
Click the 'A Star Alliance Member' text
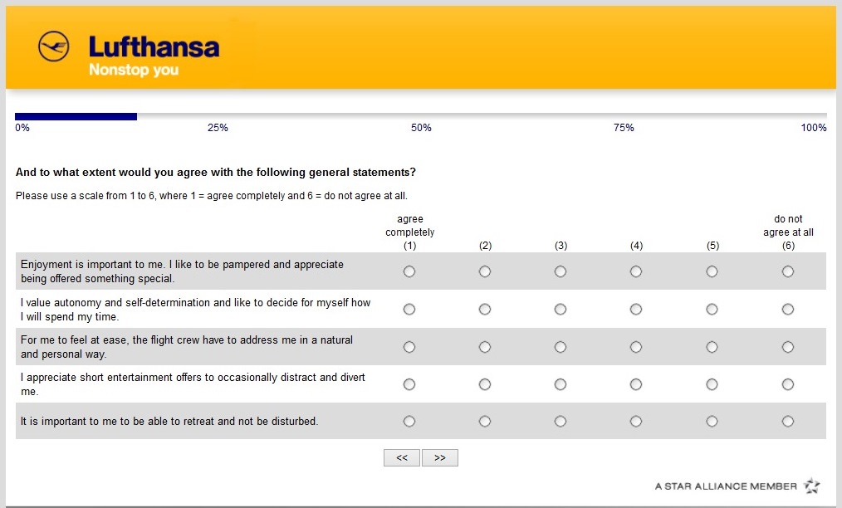726,486
